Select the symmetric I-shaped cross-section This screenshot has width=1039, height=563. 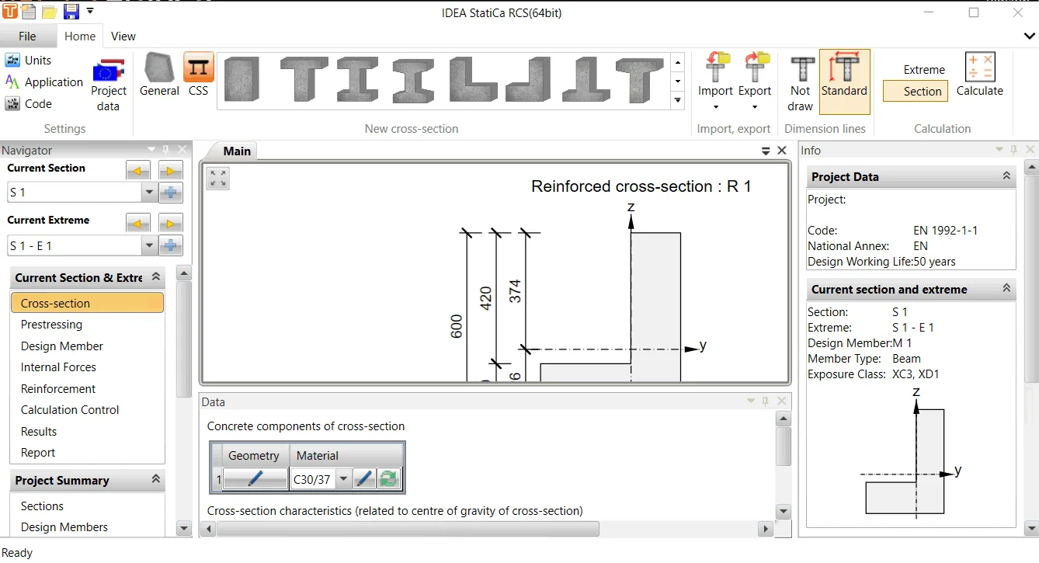(x=359, y=80)
